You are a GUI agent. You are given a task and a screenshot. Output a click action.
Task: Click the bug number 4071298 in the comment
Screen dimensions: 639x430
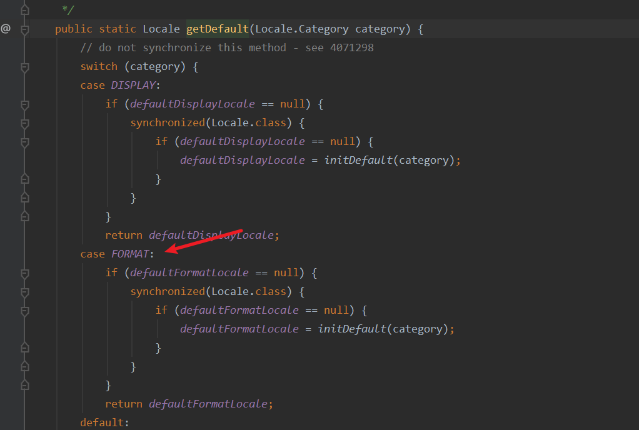click(x=351, y=47)
